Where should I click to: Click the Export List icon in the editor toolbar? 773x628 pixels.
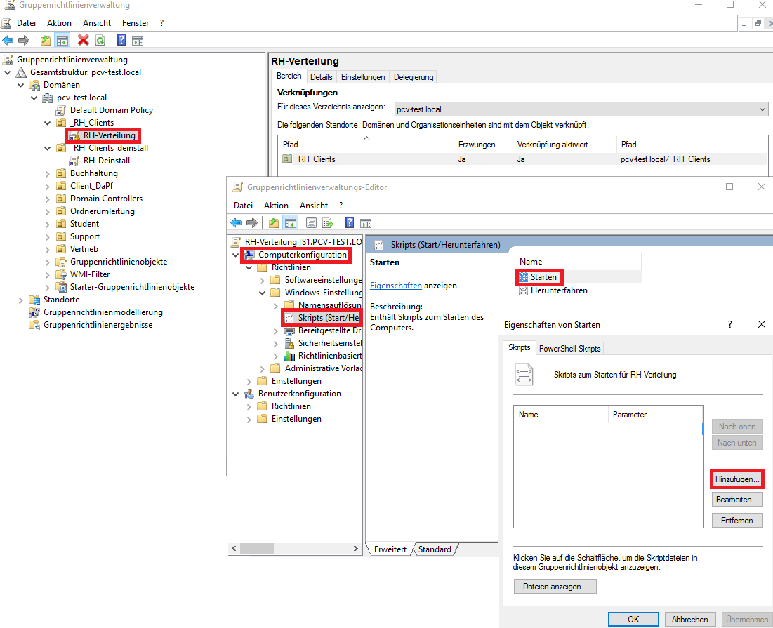pyautogui.click(x=327, y=223)
